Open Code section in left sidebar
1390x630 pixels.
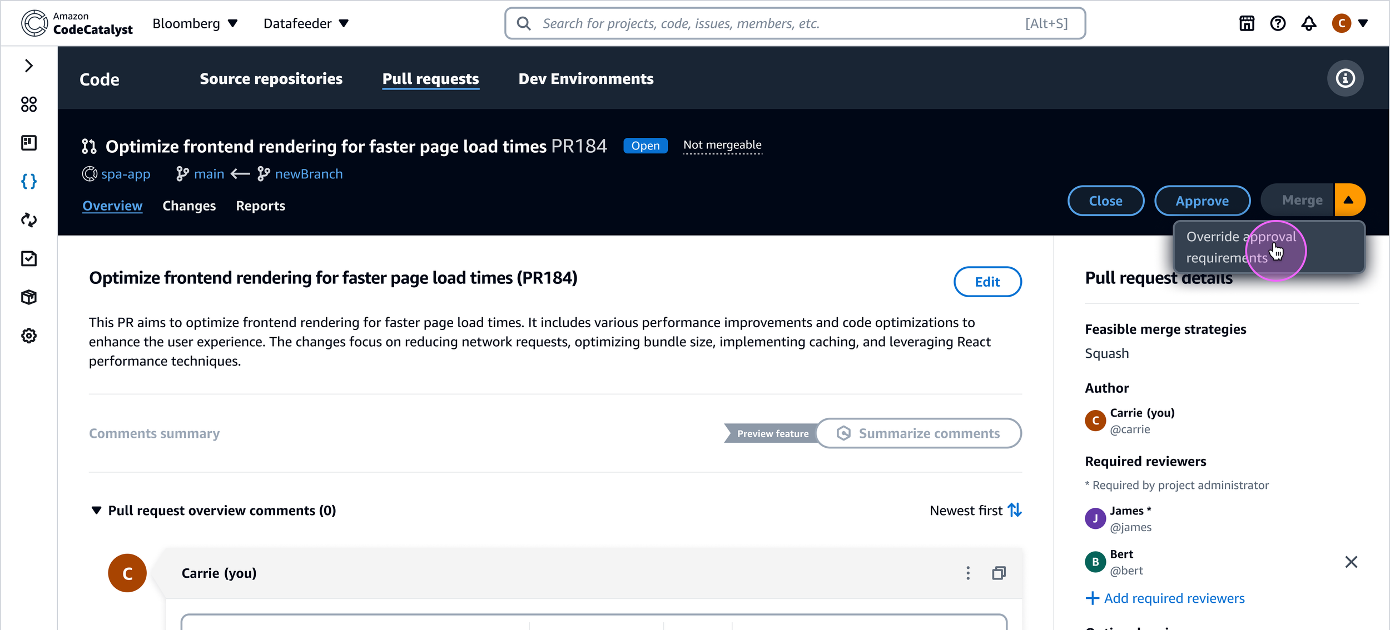tap(29, 181)
